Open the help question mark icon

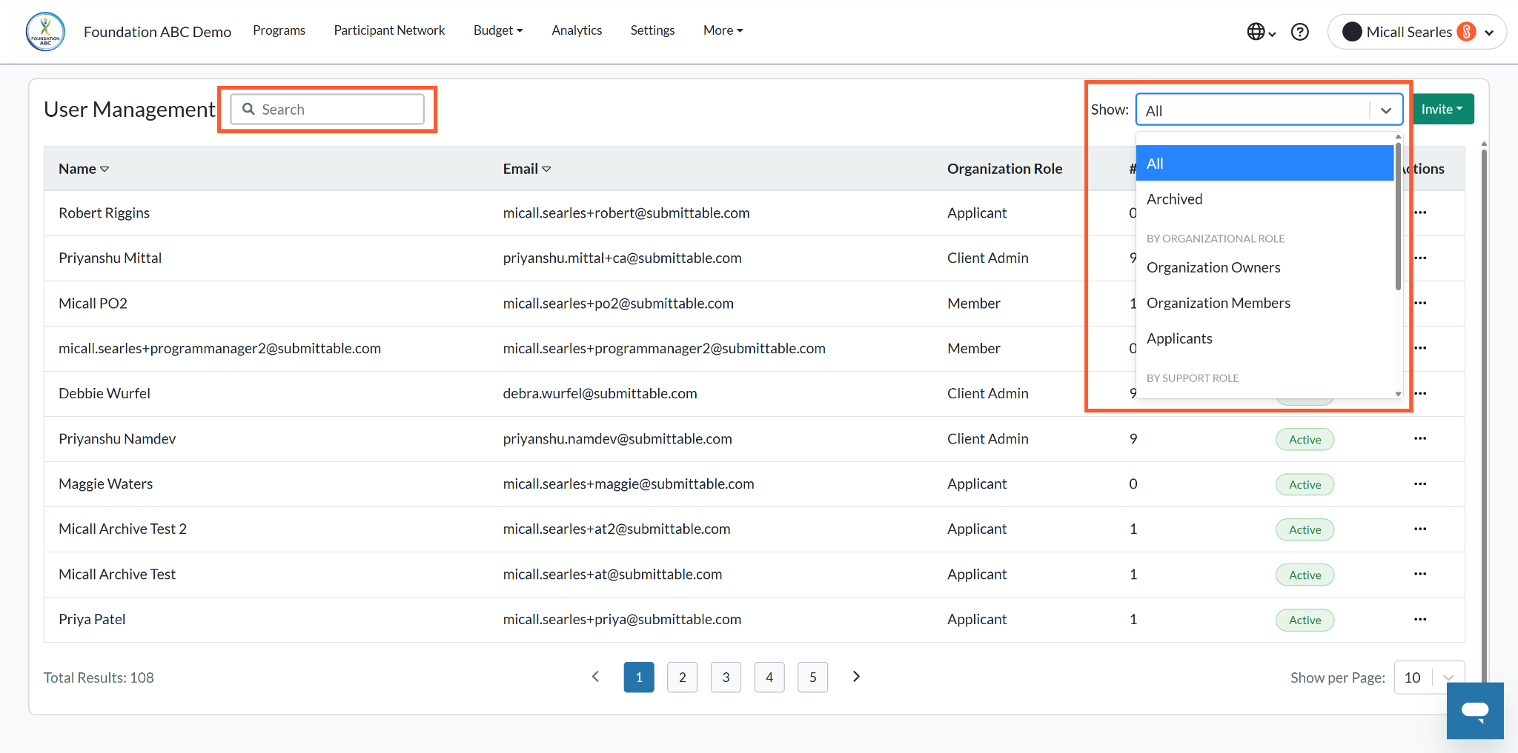pyautogui.click(x=1299, y=32)
